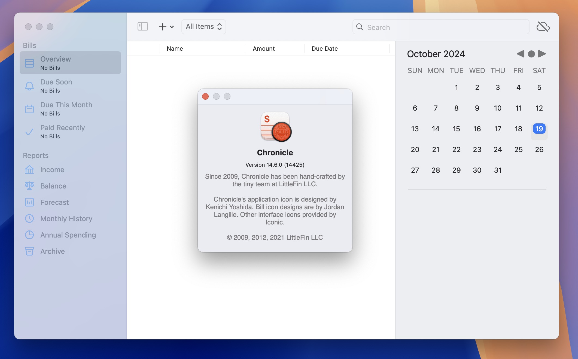Click the Income bank icon in Reports
578x359 pixels.
tap(29, 170)
